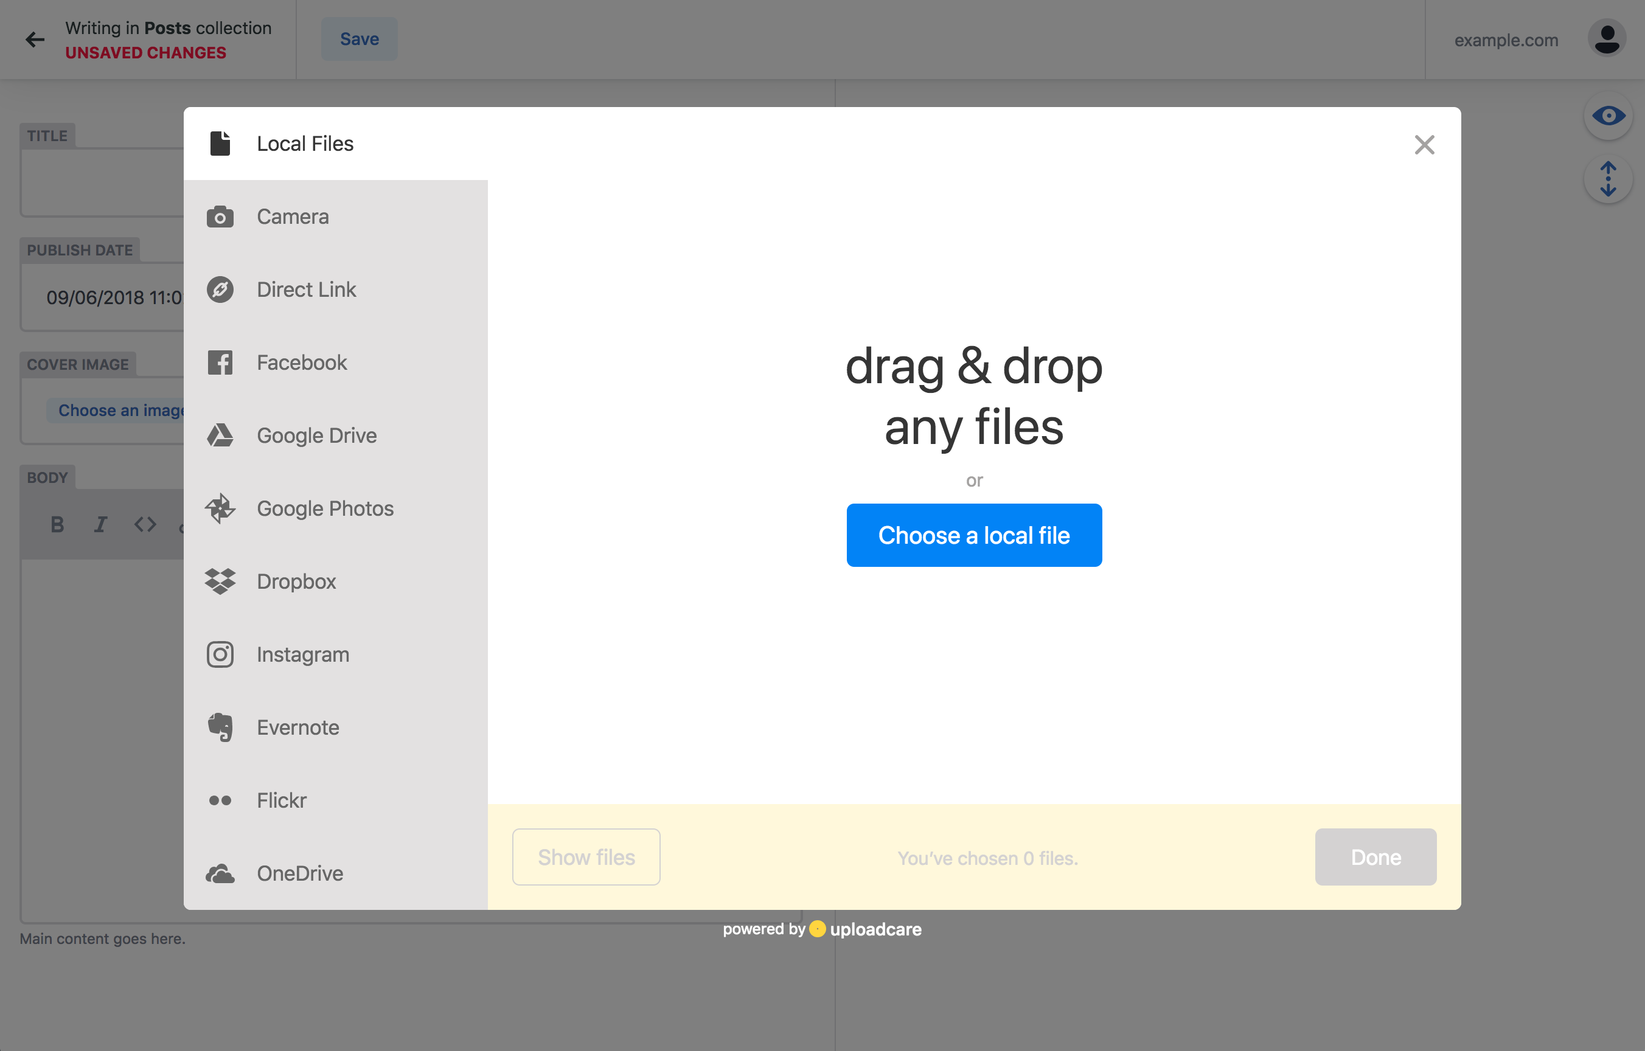Apply italic formatting in the body editor

(100, 524)
